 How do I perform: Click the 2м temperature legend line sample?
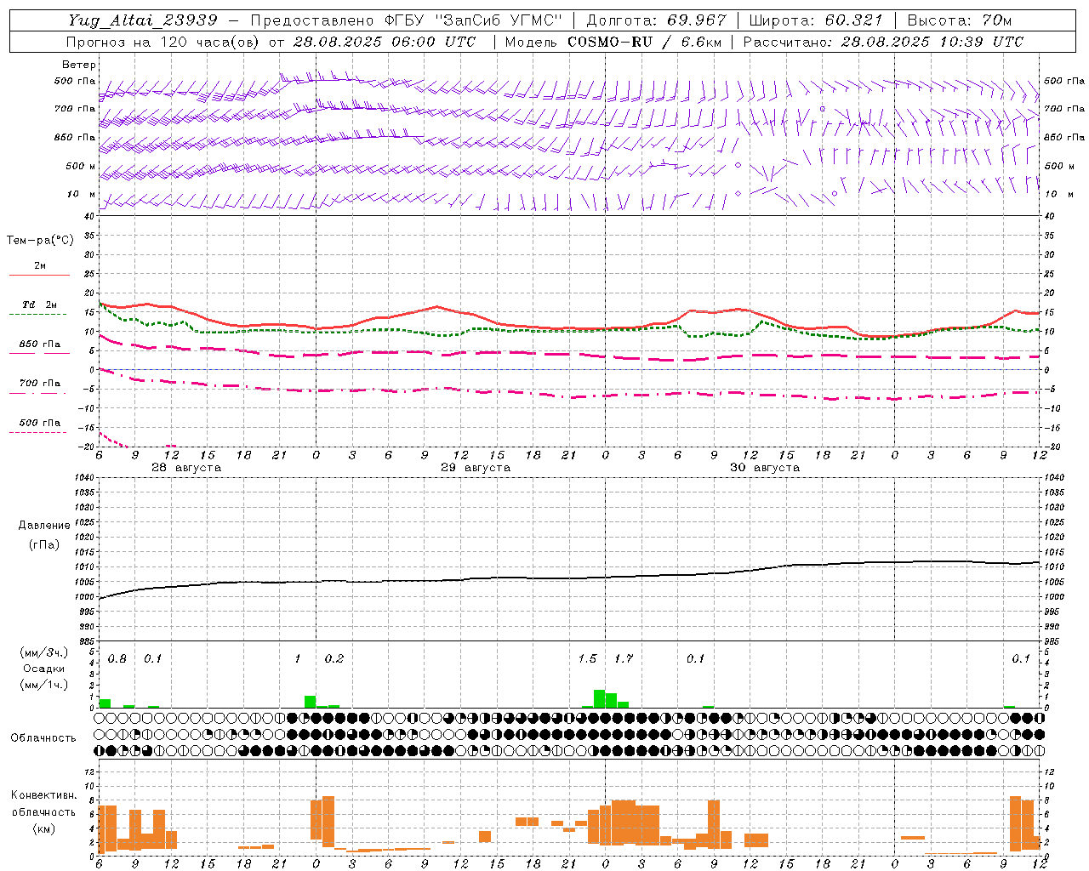coord(39,276)
